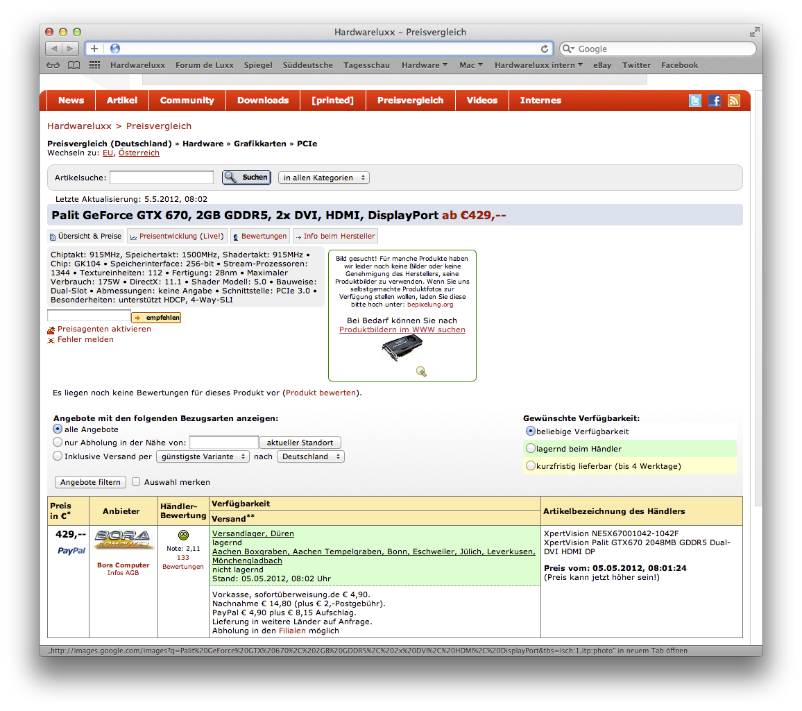Click the Google search field
Viewport: 802px width, 711px height.
[x=658, y=49]
